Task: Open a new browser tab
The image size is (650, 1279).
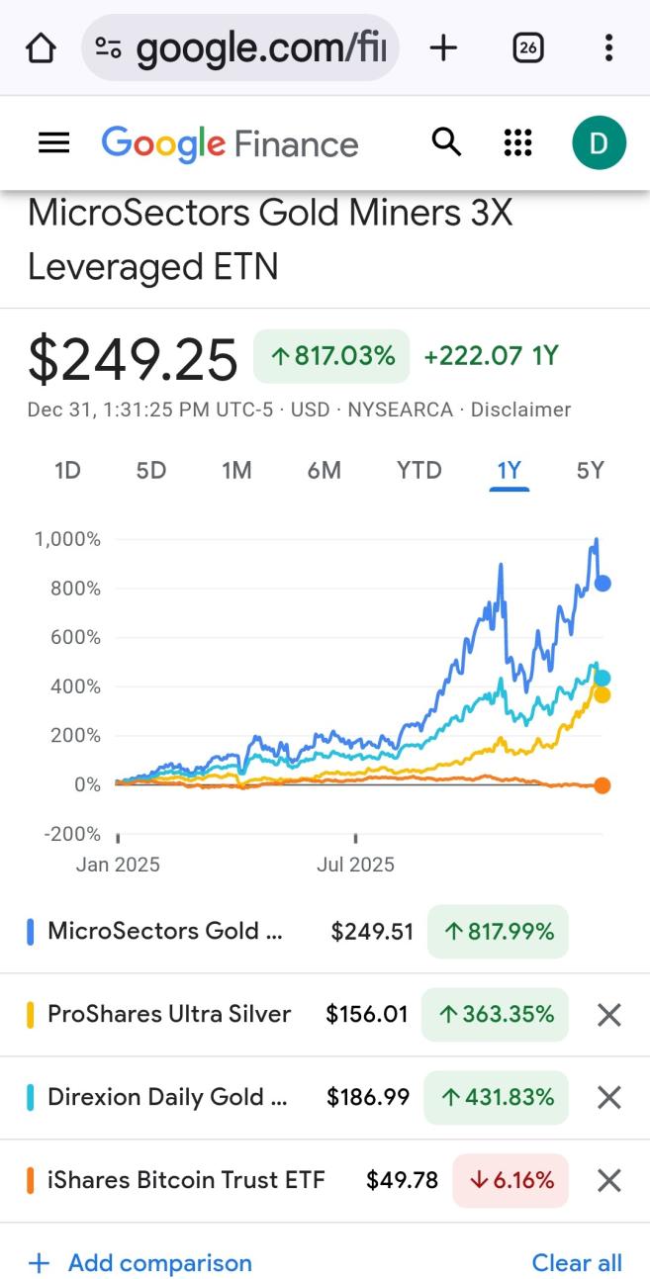Action: pos(443,47)
